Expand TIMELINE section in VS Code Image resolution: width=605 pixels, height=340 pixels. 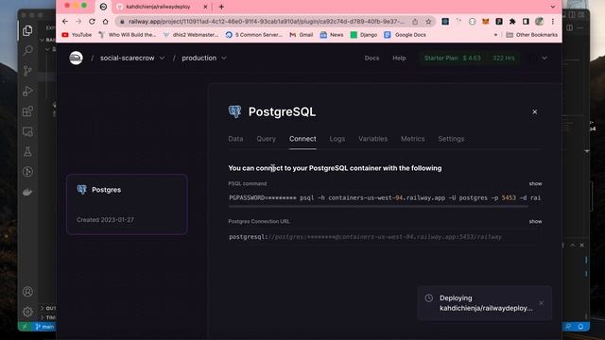[x=48, y=317]
